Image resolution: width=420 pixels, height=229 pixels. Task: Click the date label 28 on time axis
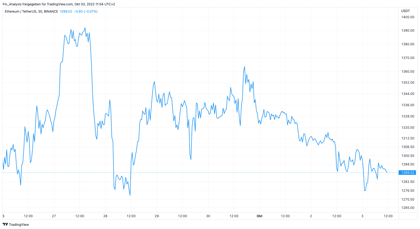click(x=105, y=216)
